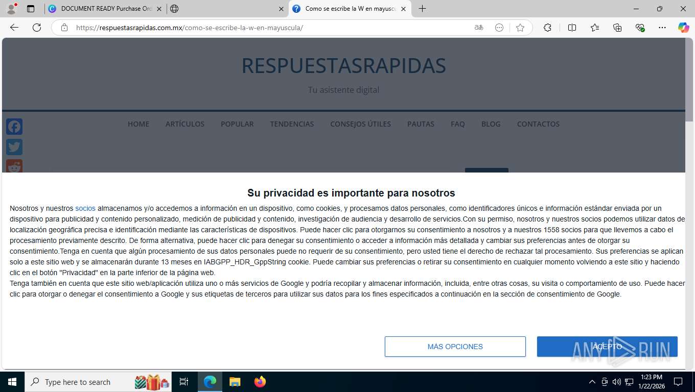
Task: Open Microsoft Edge from the taskbar
Action: pos(210,382)
